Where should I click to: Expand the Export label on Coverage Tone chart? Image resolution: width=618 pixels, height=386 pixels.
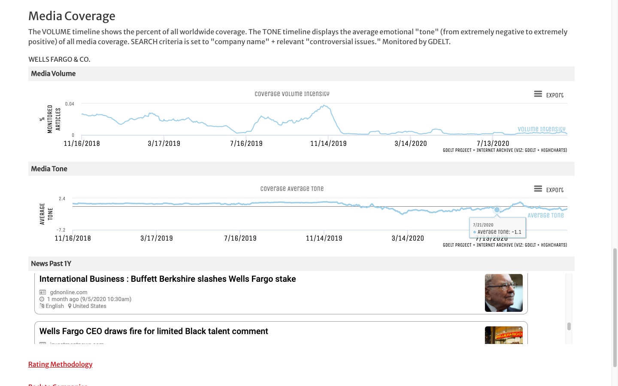(555, 190)
